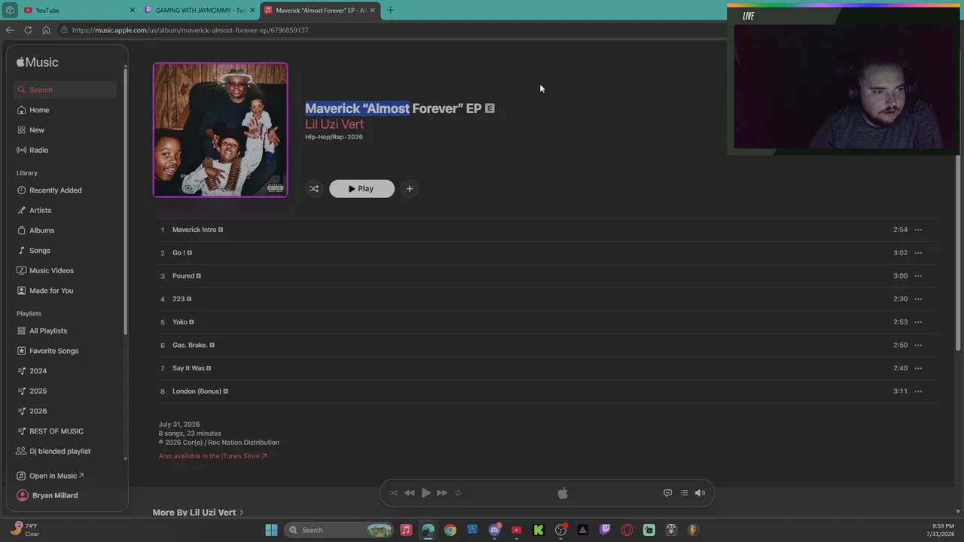The width and height of the screenshot is (964, 542).
Task: Open Chrome from the taskbar
Action: coord(450,530)
